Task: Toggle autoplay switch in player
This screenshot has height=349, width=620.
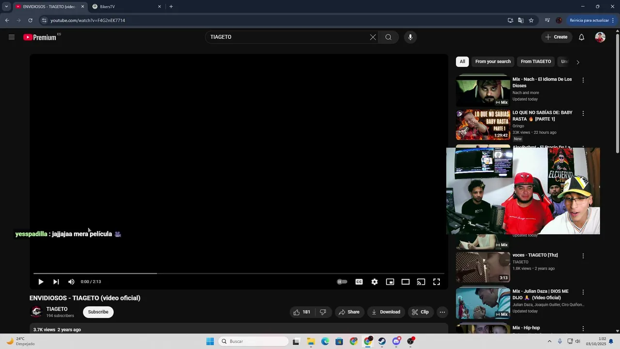Action: 342,282
